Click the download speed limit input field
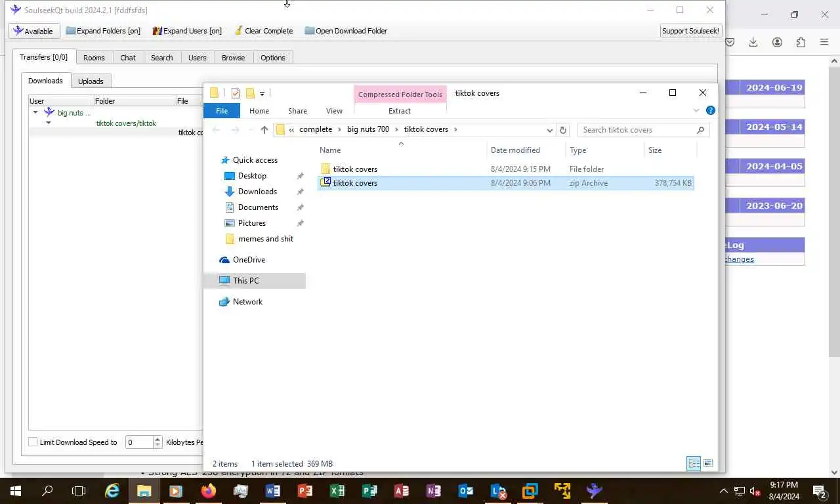This screenshot has width=840, height=504. [138, 442]
